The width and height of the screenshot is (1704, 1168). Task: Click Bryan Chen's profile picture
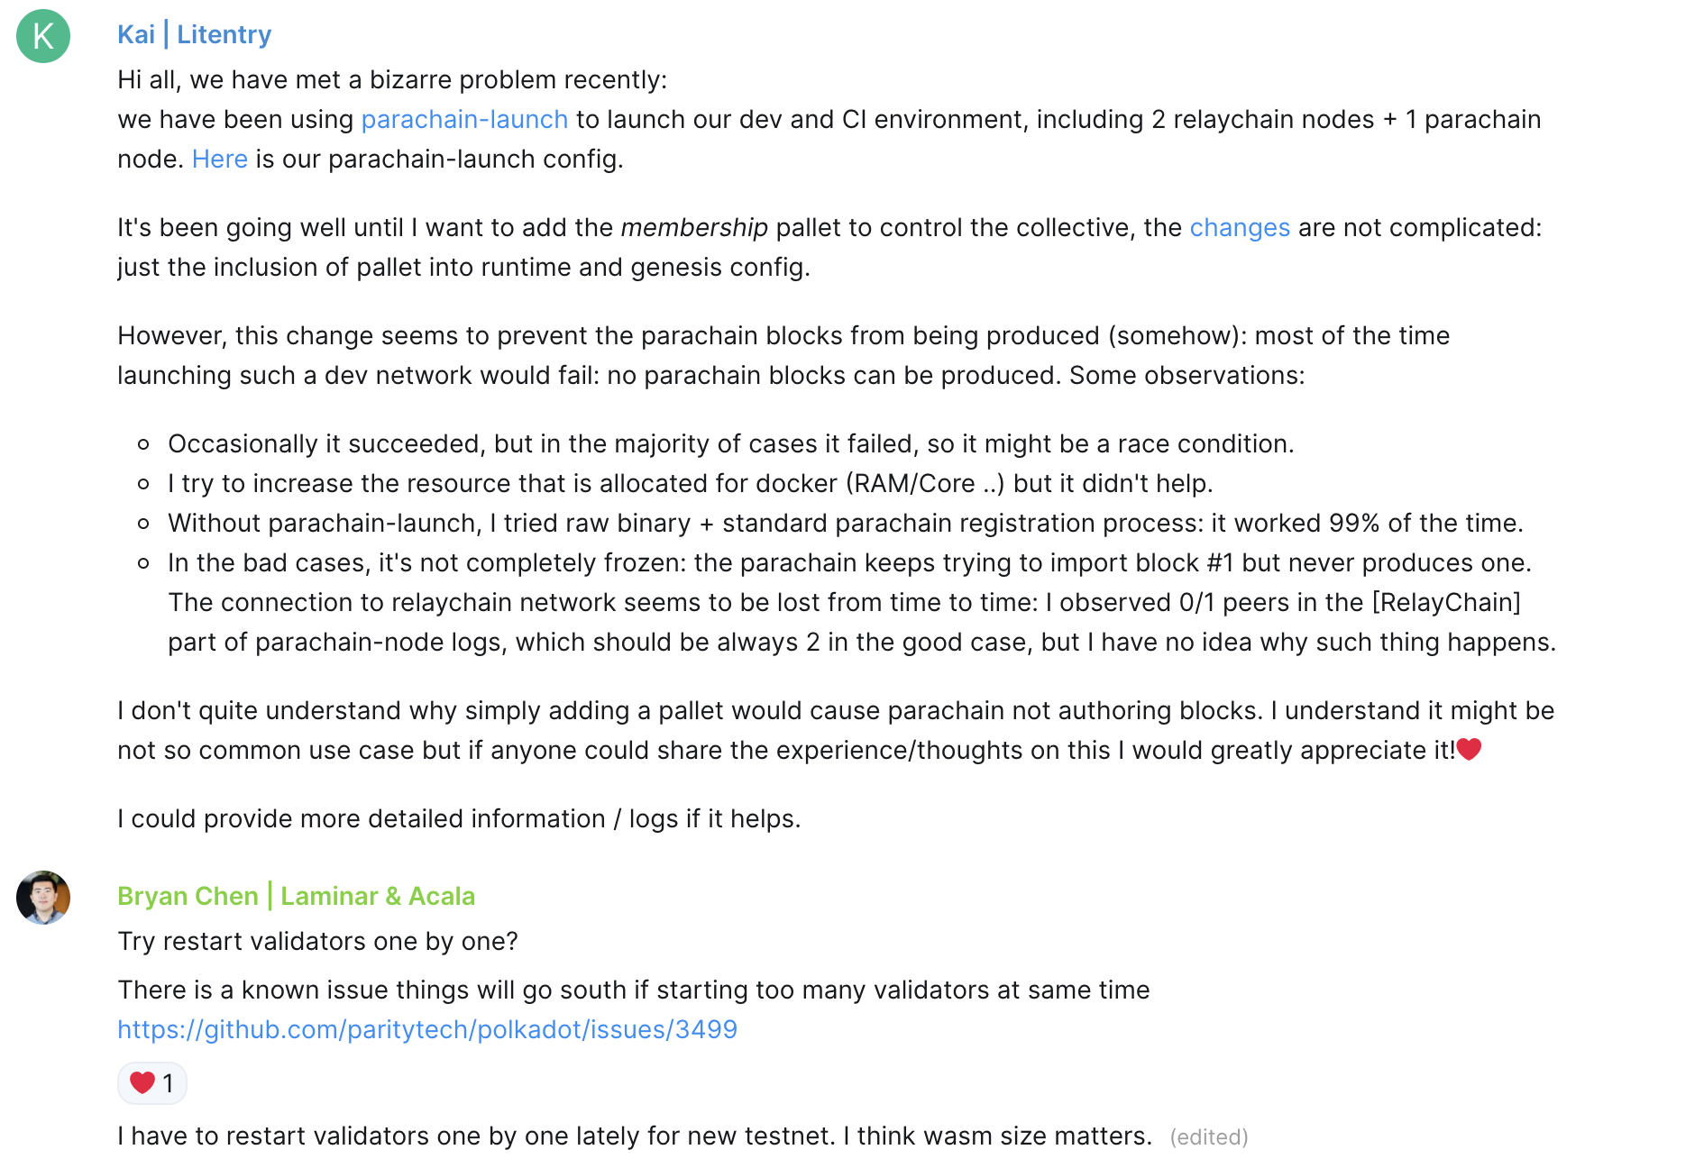pos(42,898)
